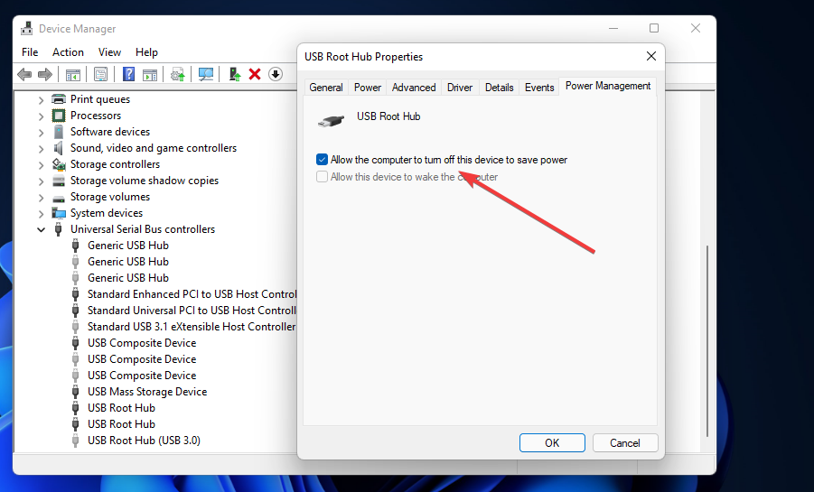Expand the Print queues category
This screenshot has height=492, width=814.
click(x=41, y=99)
